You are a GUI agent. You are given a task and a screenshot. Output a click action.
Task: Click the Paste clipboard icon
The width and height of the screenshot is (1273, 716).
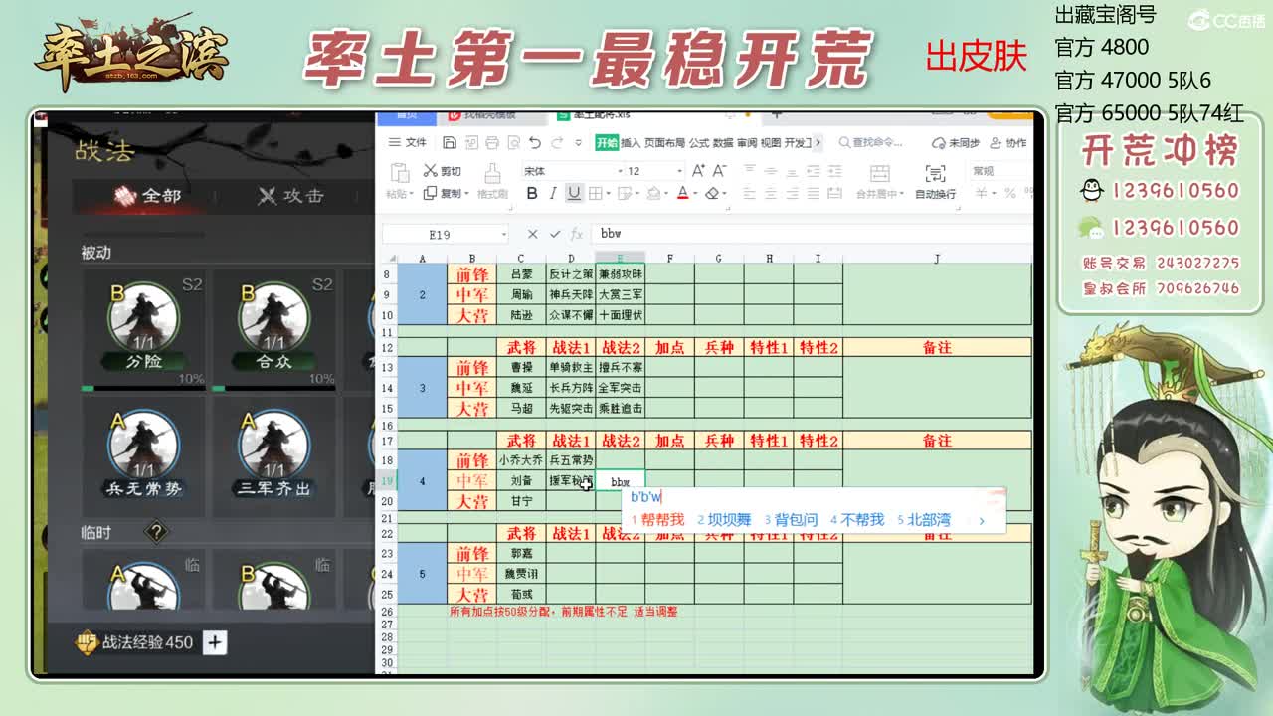pyautogui.click(x=399, y=171)
